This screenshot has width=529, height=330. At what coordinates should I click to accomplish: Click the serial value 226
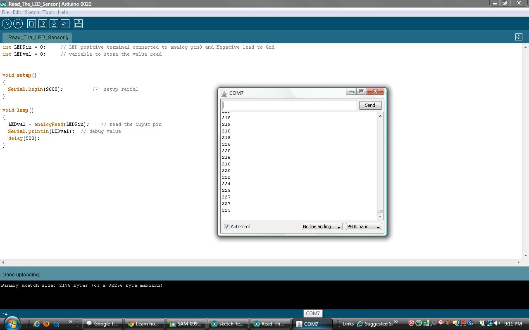pos(226,144)
